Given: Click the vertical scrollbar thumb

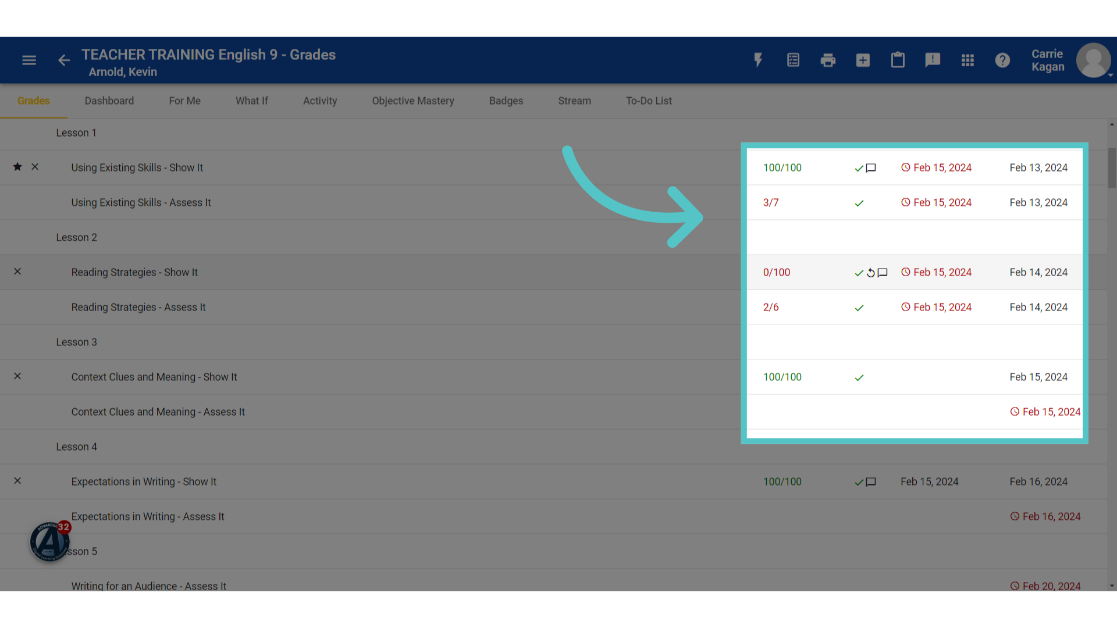Looking at the screenshot, I should point(1112,168).
